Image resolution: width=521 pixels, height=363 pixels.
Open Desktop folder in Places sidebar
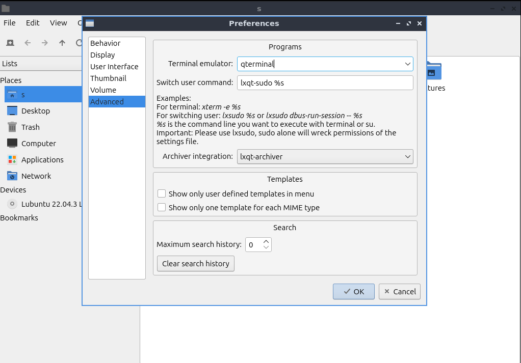(x=35, y=111)
